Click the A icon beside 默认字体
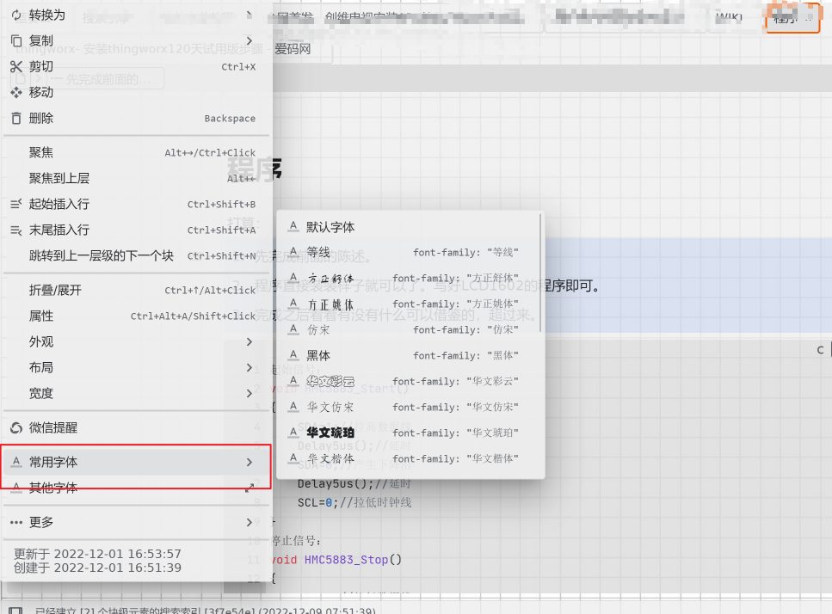 point(293,226)
